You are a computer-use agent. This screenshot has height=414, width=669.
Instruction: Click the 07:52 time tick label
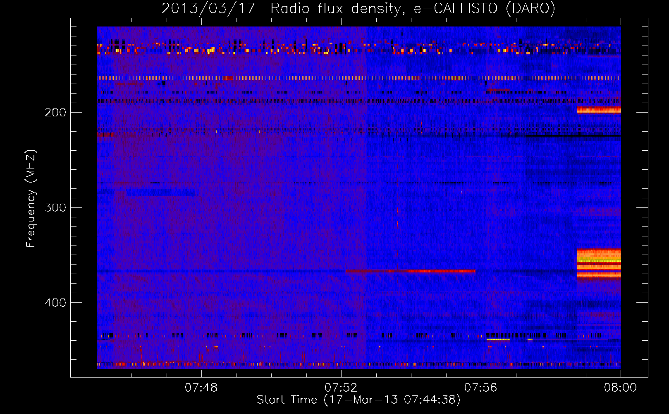pyautogui.click(x=341, y=388)
